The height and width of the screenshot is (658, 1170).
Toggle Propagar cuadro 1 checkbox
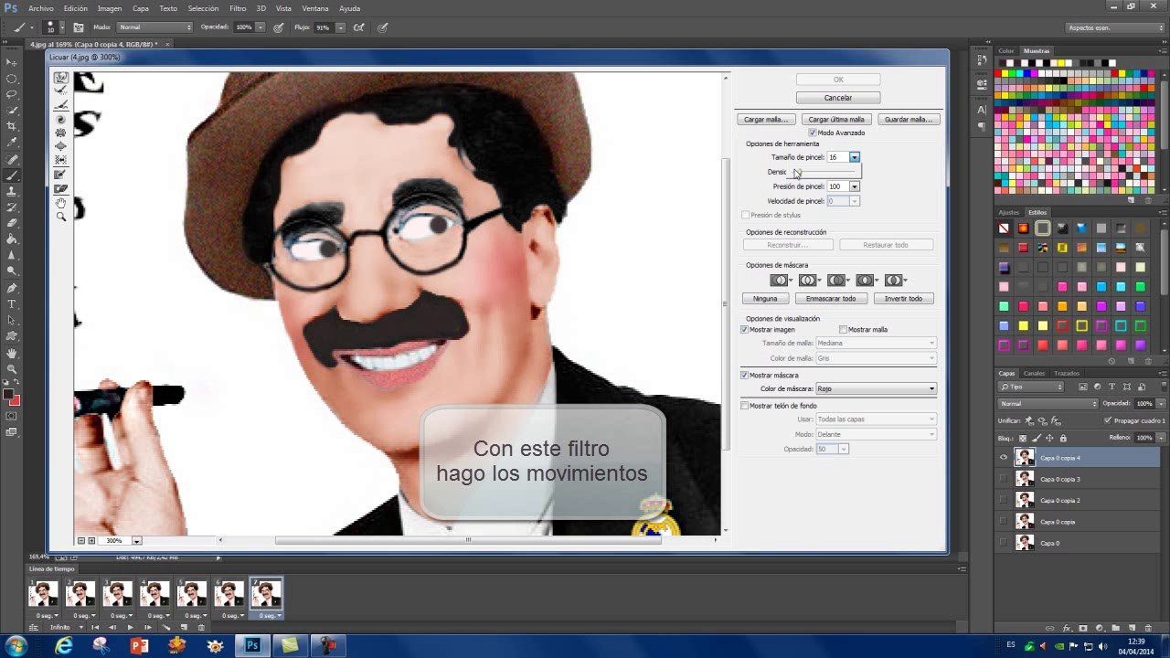(1108, 420)
